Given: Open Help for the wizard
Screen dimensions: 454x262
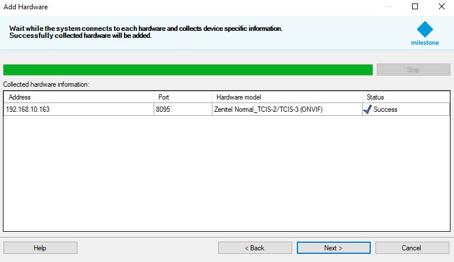Looking at the screenshot, I should click(x=40, y=248).
